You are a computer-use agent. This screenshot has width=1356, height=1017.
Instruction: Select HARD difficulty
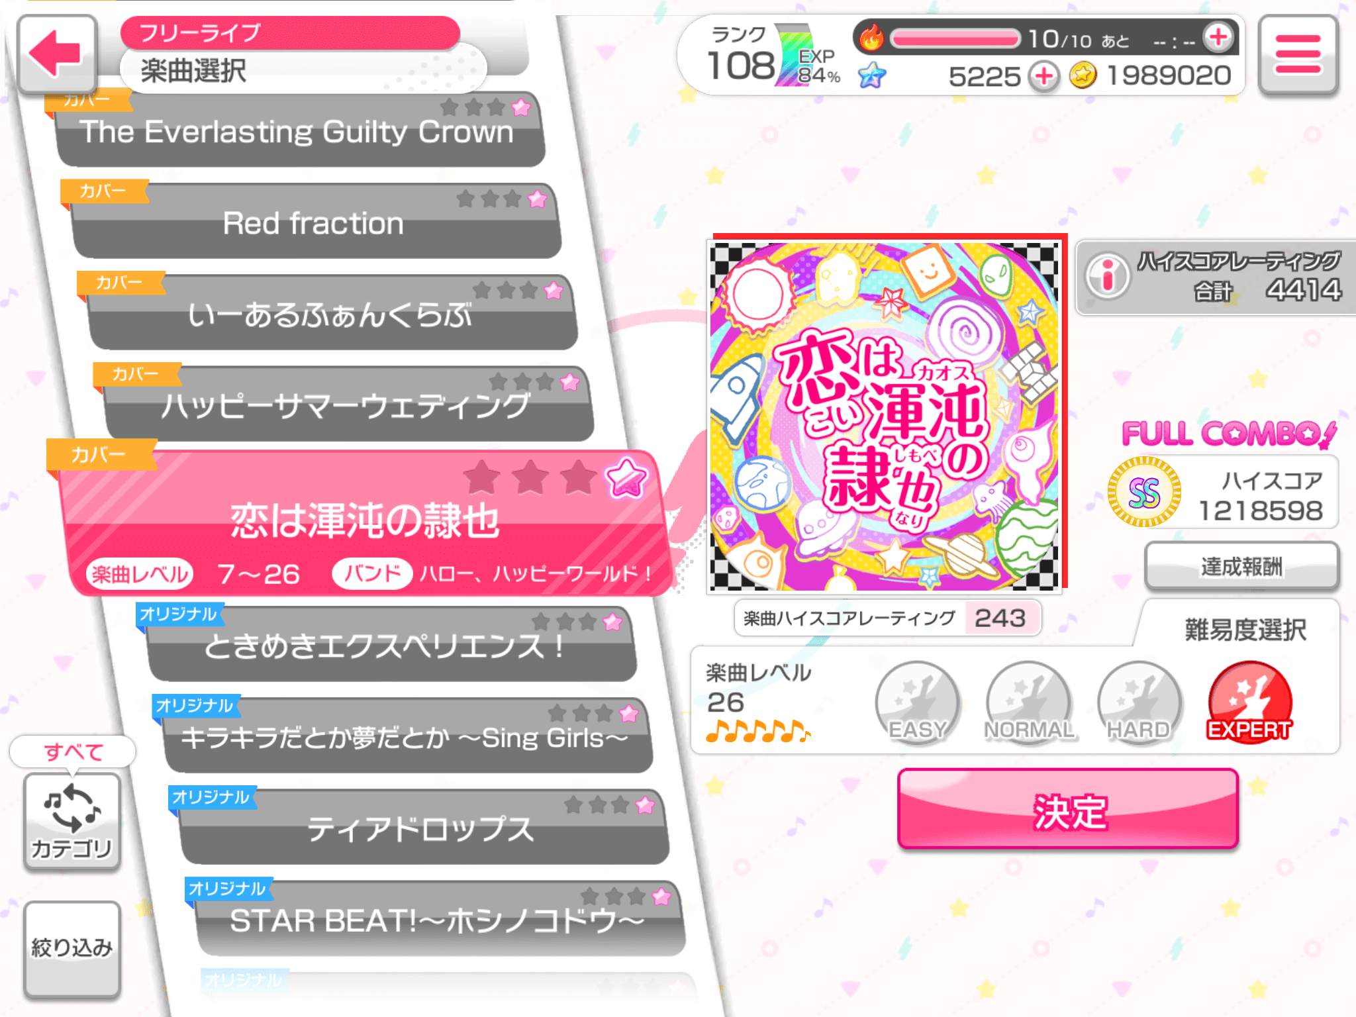tap(1139, 703)
